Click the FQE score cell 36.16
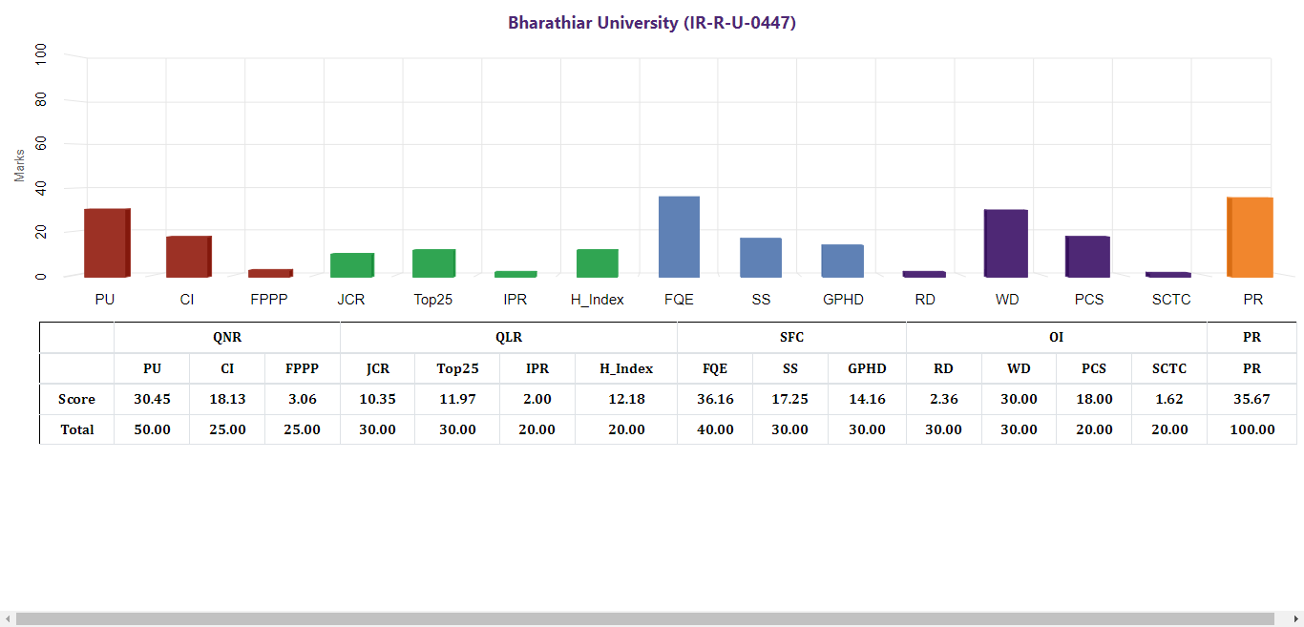 click(715, 399)
